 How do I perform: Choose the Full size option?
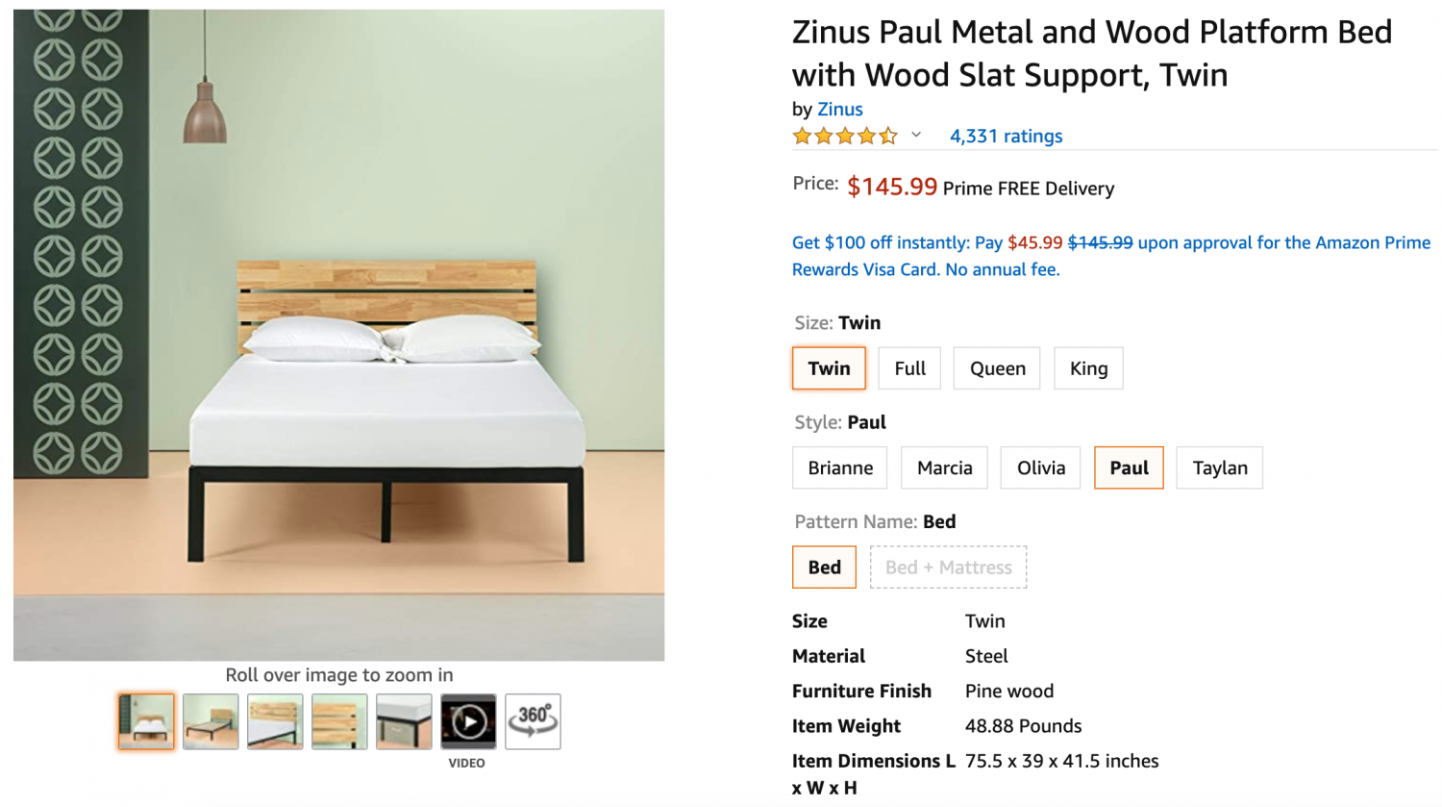point(909,368)
